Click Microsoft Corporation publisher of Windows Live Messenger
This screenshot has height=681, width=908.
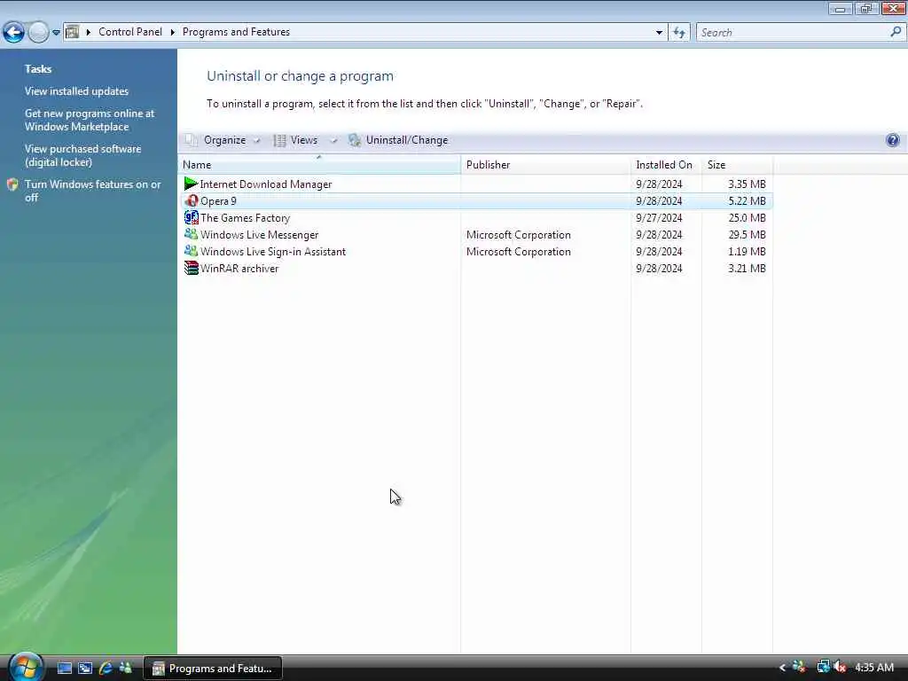[x=518, y=234]
